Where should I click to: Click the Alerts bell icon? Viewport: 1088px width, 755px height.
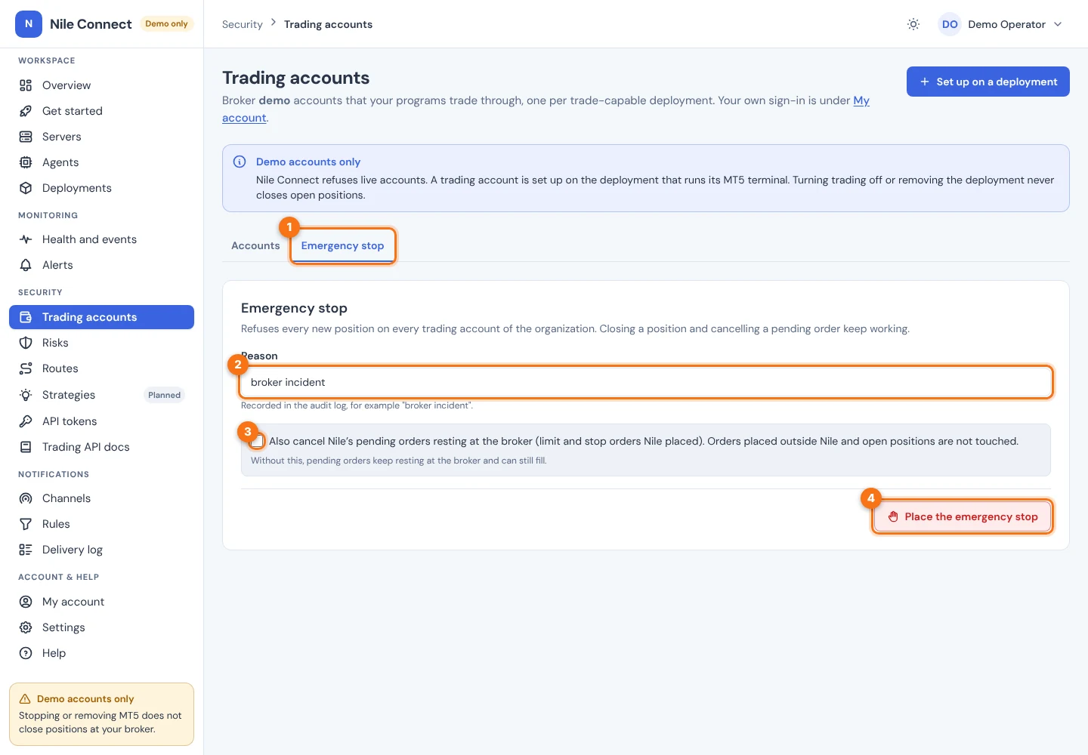[x=26, y=265]
